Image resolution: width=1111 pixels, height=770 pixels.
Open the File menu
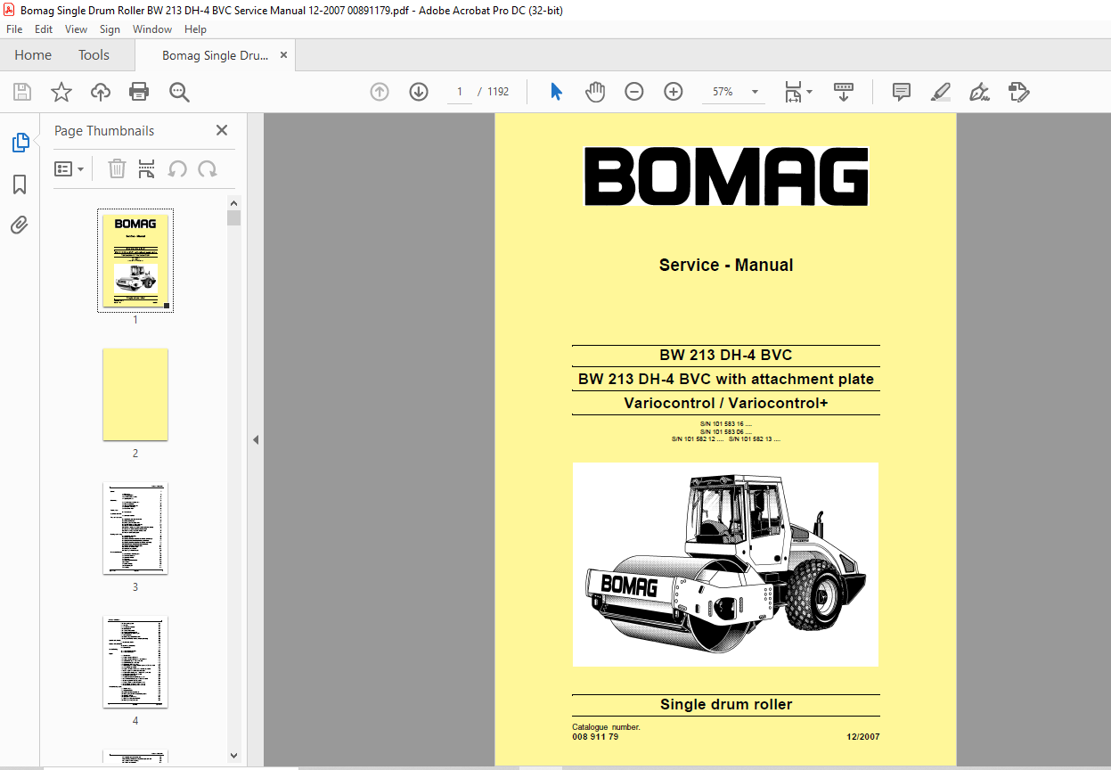(14, 29)
